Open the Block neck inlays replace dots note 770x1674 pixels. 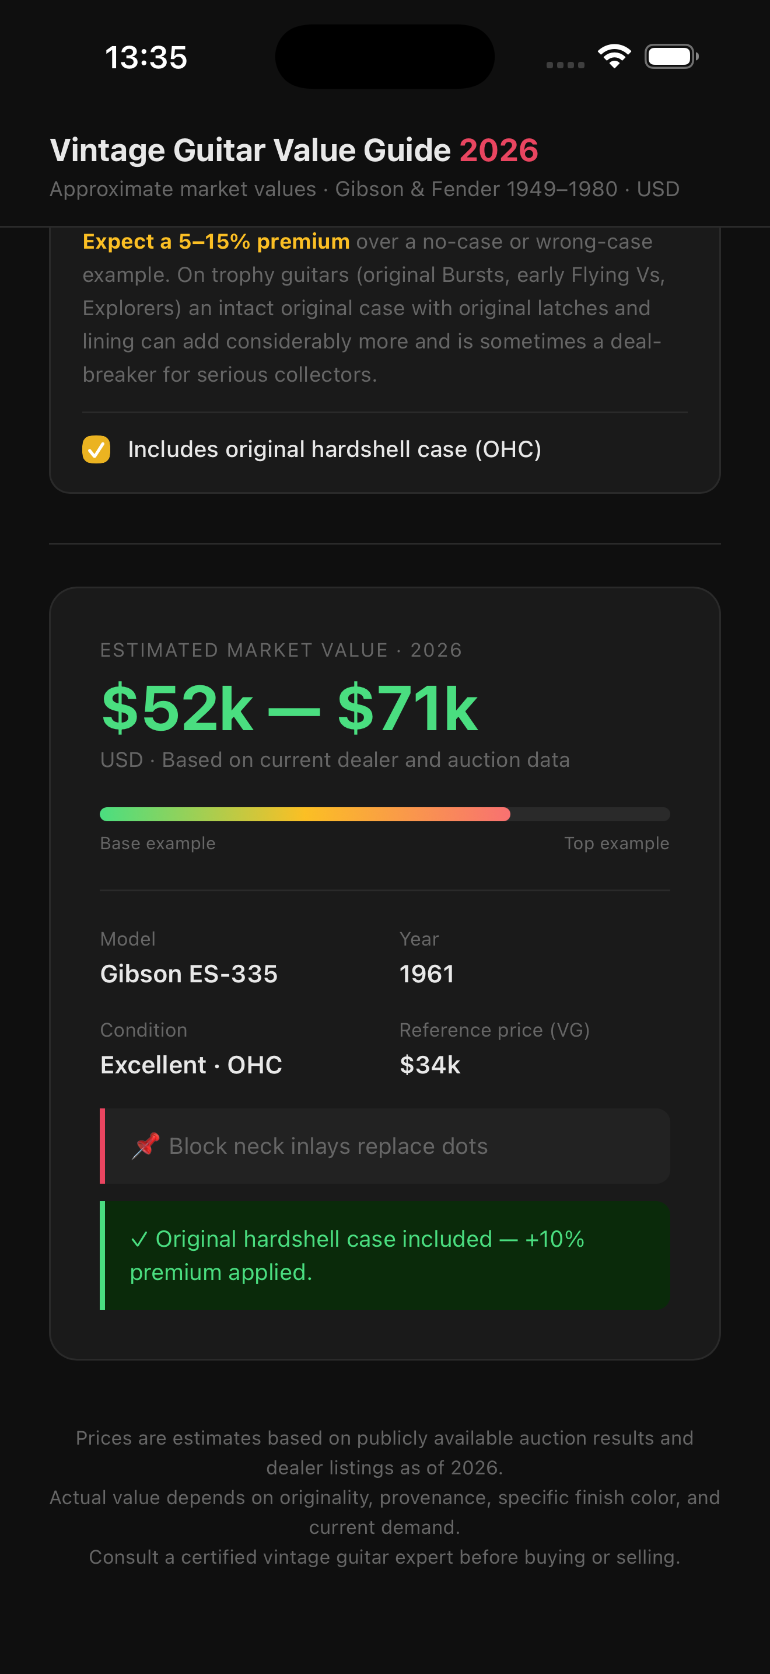point(384,1146)
